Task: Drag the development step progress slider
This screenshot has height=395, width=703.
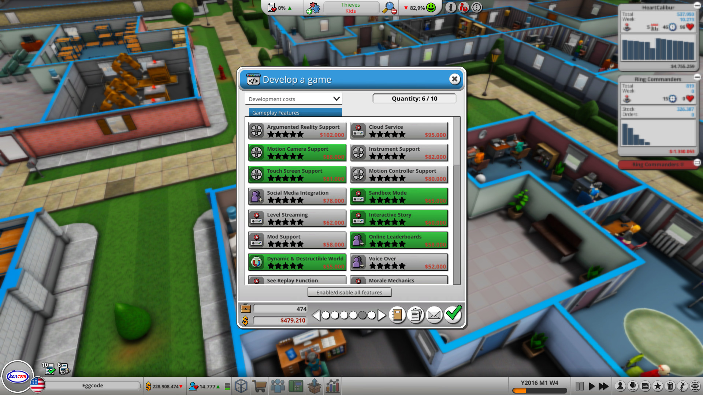Action: tap(348, 315)
